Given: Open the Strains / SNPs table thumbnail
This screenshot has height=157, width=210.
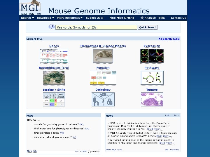Looking at the screenshot, I should pyautogui.click(x=54, y=99).
